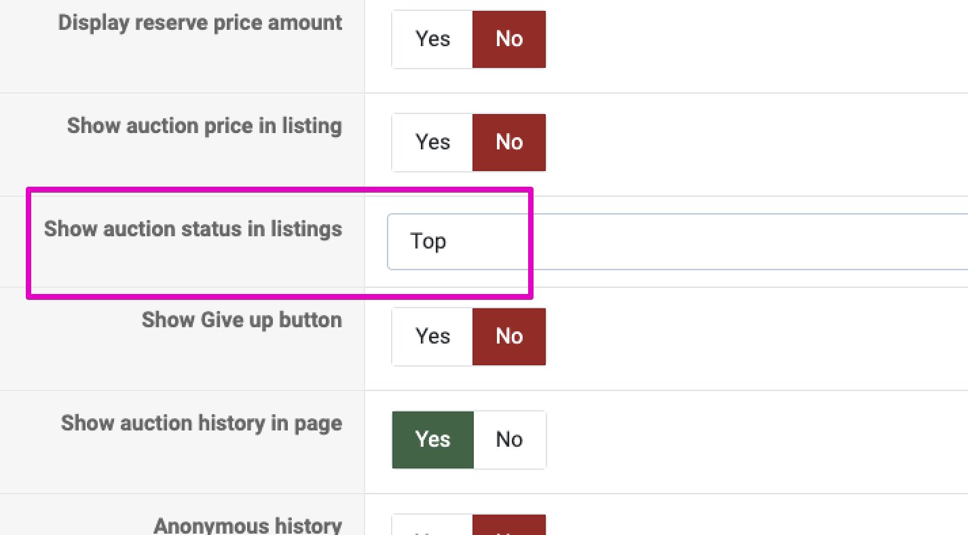Select No for Display reserve price amount
This screenshot has width=968, height=535.
click(509, 39)
